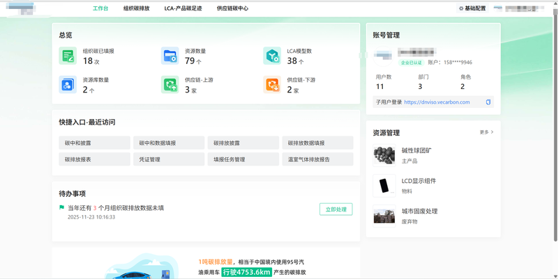Image resolution: width=558 pixels, height=279 pixels.
Task: Click the 组织碳已填报 overview icon
Action: pyautogui.click(x=68, y=56)
